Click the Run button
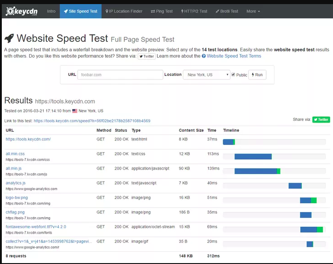Viewport: 333px width, 264px height. tap(257, 75)
